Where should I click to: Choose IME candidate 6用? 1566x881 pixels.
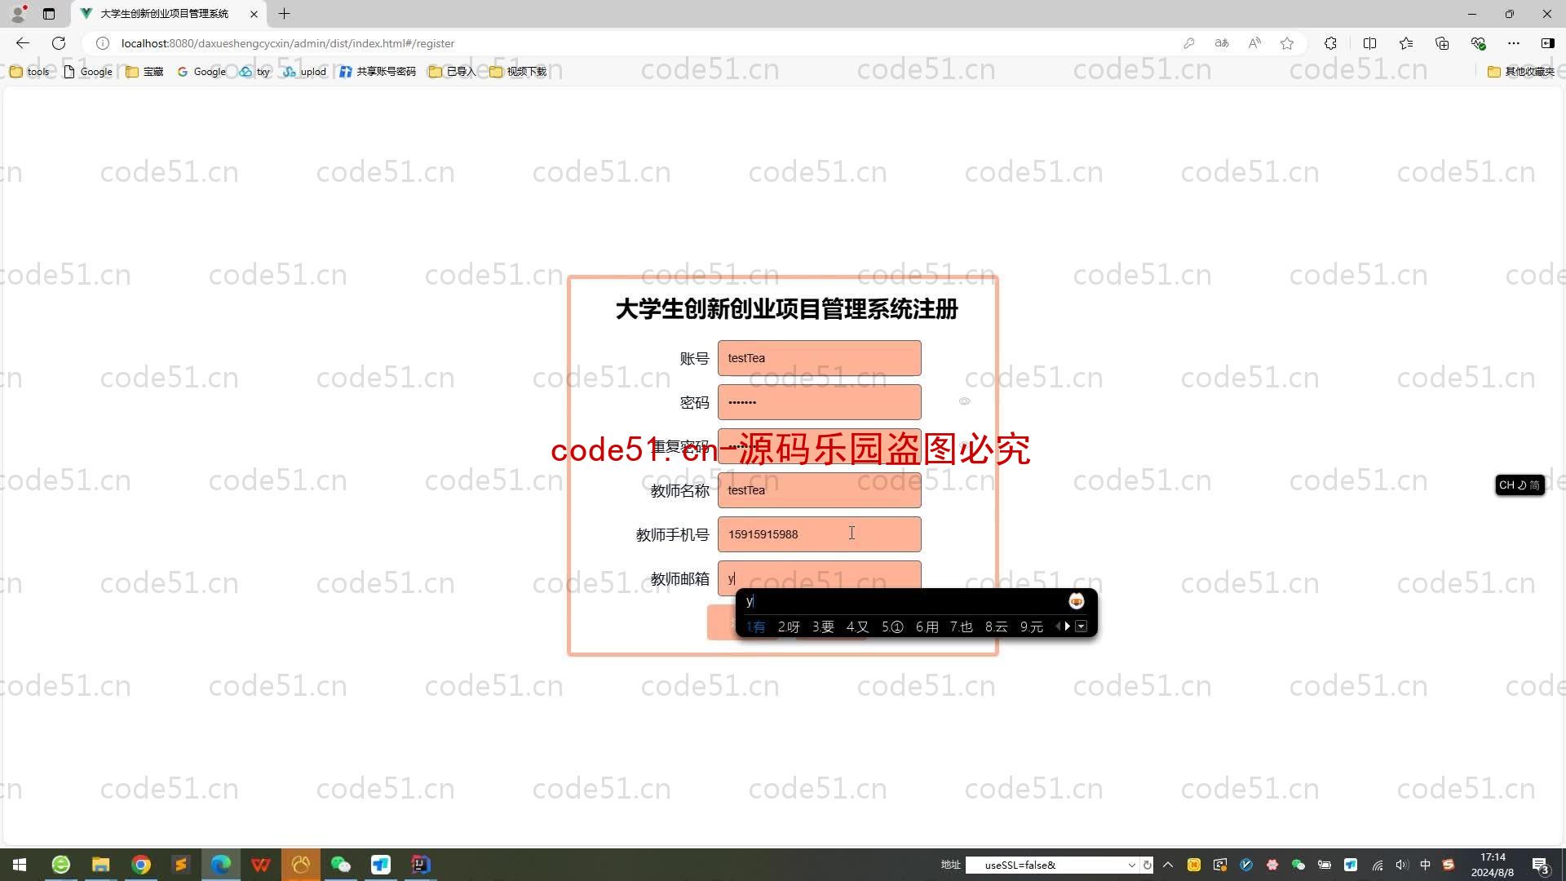(x=927, y=626)
